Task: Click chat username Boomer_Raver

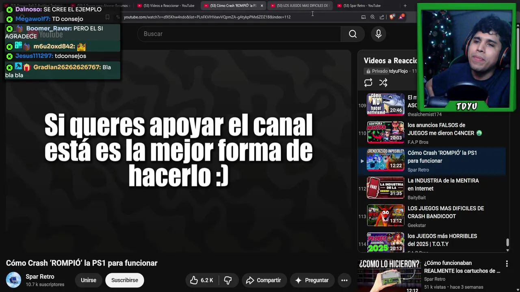Action: coord(49,28)
